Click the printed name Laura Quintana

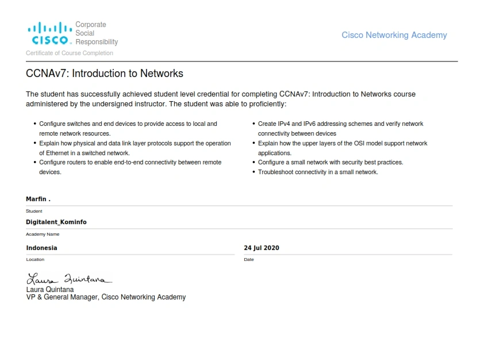tap(50, 289)
